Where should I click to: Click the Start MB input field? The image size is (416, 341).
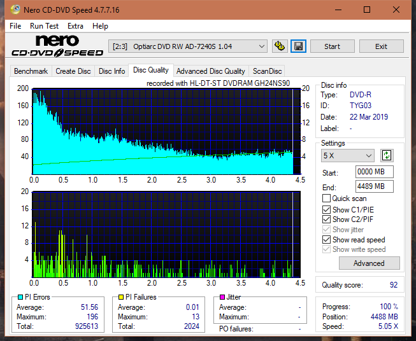[x=374, y=172]
